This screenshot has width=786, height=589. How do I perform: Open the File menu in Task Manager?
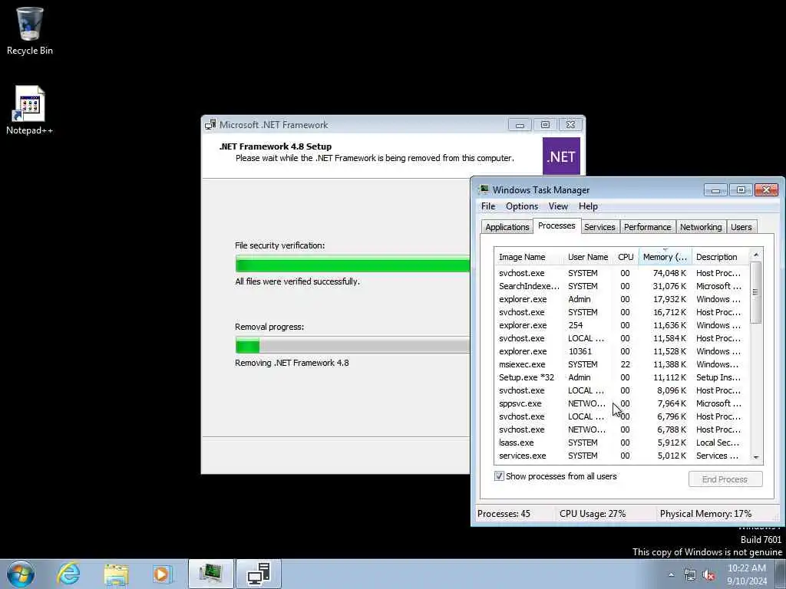click(488, 206)
